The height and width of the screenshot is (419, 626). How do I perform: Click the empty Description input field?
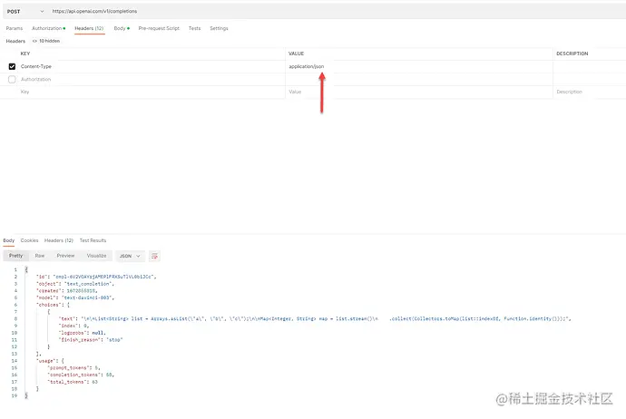click(590, 92)
